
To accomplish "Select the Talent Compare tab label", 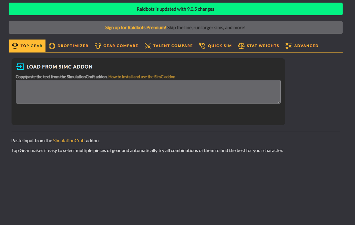I will pyautogui.click(x=173, y=46).
